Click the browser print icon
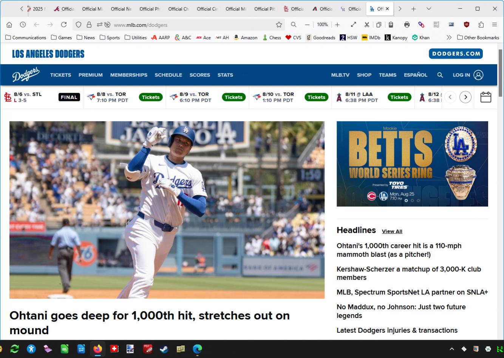504x358 pixels. click(407, 25)
